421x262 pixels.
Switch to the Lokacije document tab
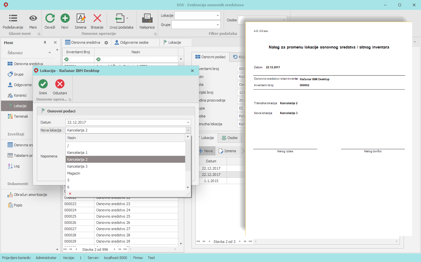click(x=175, y=42)
